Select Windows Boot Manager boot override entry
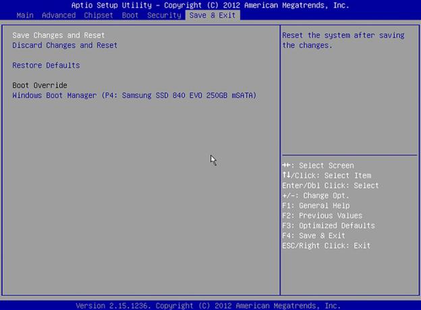The width and height of the screenshot is (421, 310). (134, 95)
